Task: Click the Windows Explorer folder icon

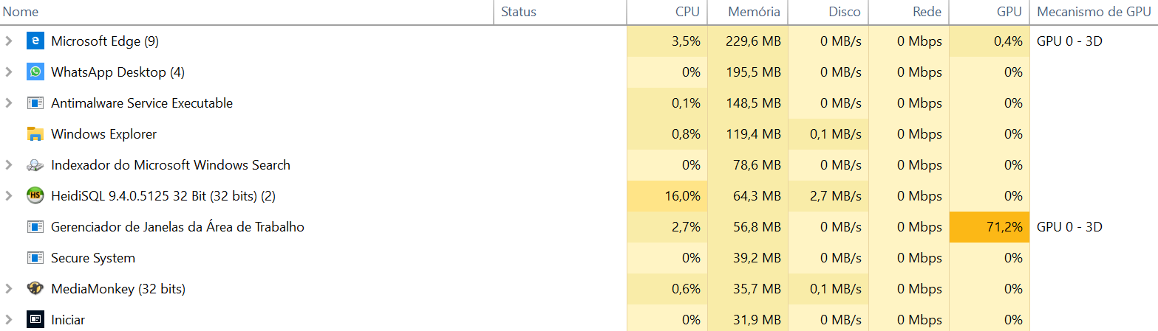Action: 35,134
